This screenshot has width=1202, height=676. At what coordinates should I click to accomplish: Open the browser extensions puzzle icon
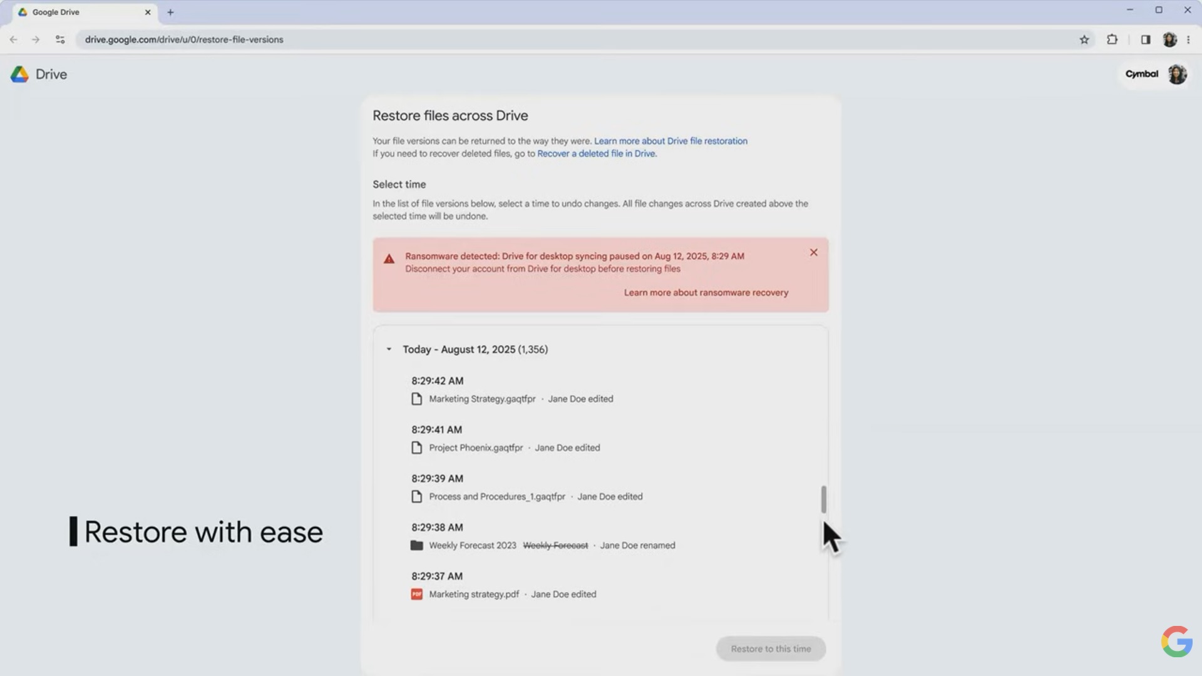click(1112, 39)
